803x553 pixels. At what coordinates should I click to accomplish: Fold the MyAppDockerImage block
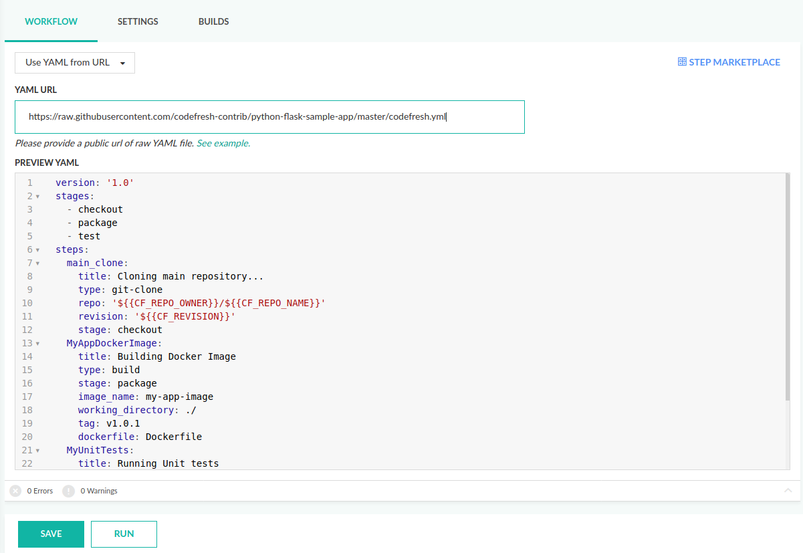37,344
